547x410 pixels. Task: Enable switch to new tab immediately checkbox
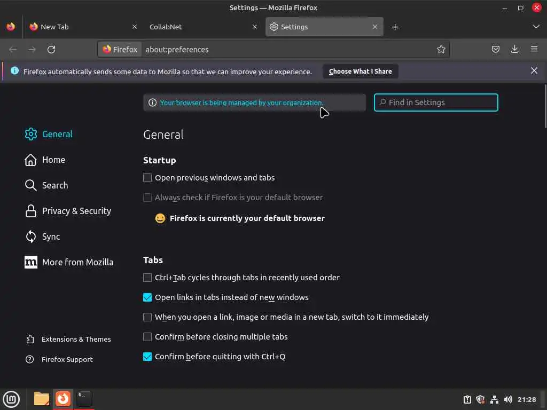coord(147,317)
